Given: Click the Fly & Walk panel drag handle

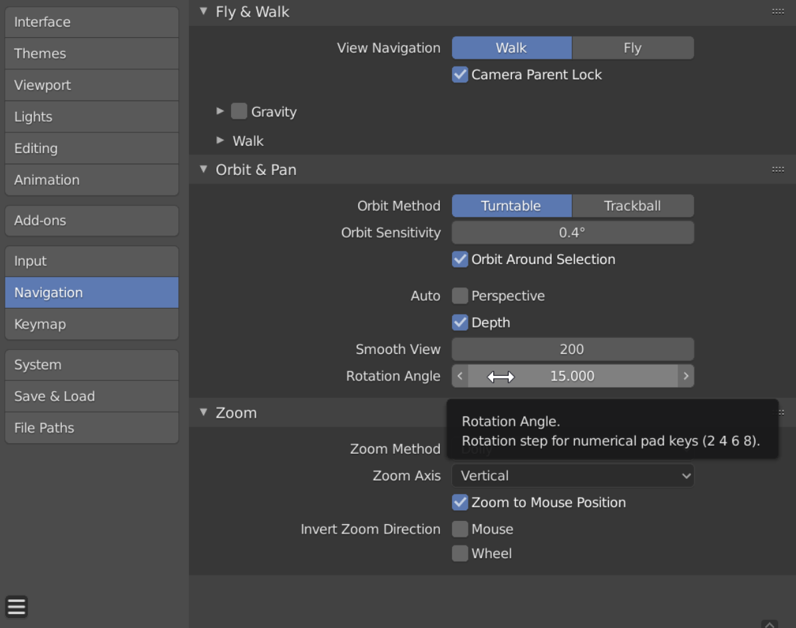Looking at the screenshot, I should [777, 11].
